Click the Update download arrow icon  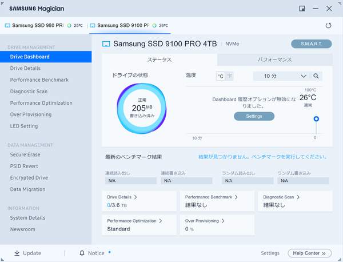tap(17, 253)
